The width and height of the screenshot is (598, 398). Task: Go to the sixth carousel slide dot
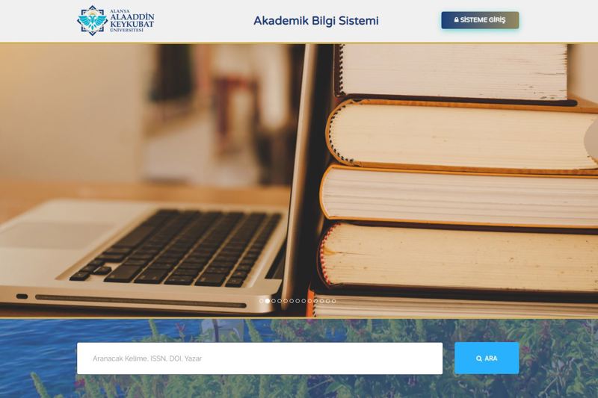[x=292, y=301]
